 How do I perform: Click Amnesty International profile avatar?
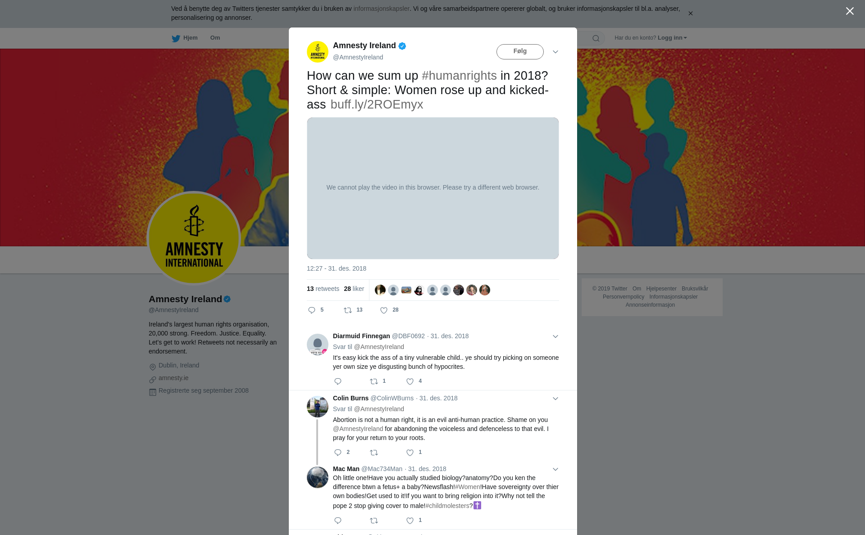[x=194, y=238]
